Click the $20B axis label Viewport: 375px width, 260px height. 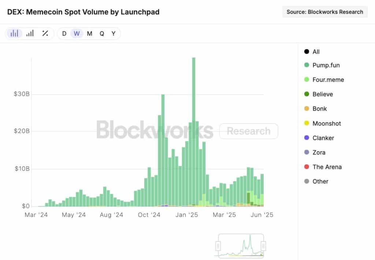(x=22, y=131)
